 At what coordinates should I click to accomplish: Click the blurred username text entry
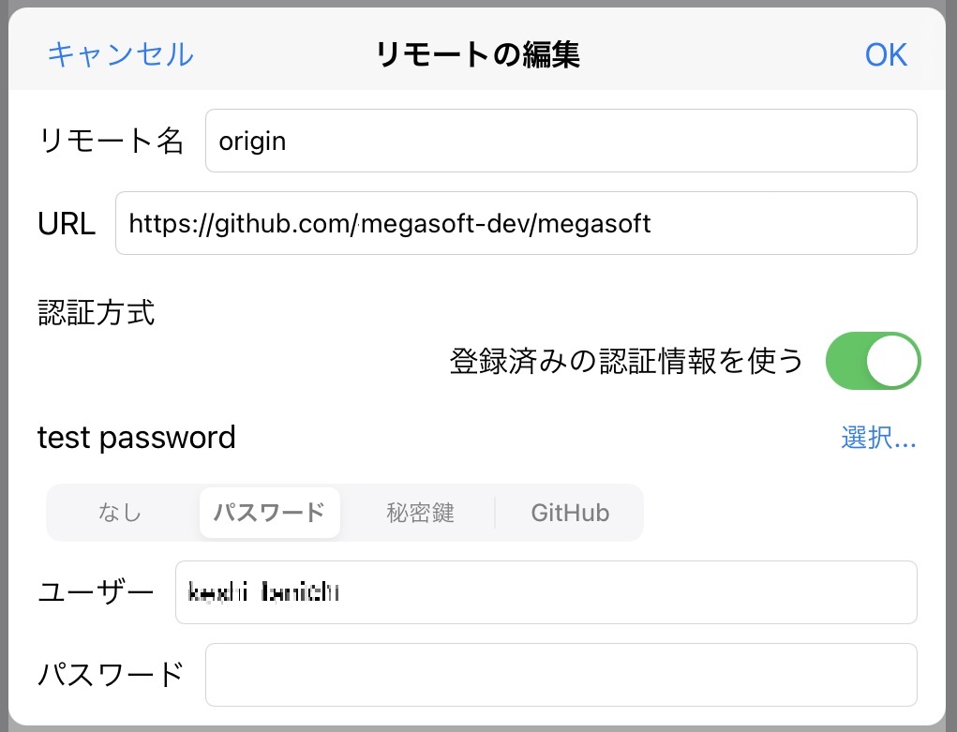546,592
